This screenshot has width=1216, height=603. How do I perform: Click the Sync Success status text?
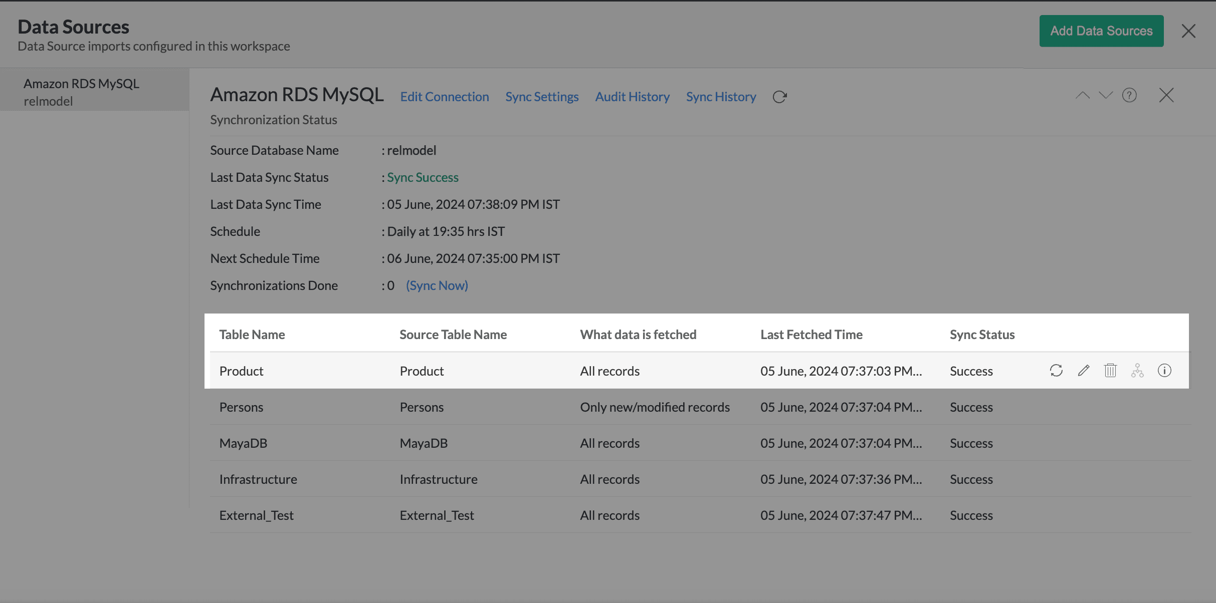423,177
